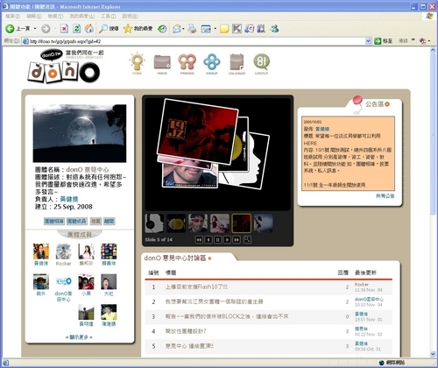Print the page with the printer icon
438x368 pixels.
tap(192, 28)
